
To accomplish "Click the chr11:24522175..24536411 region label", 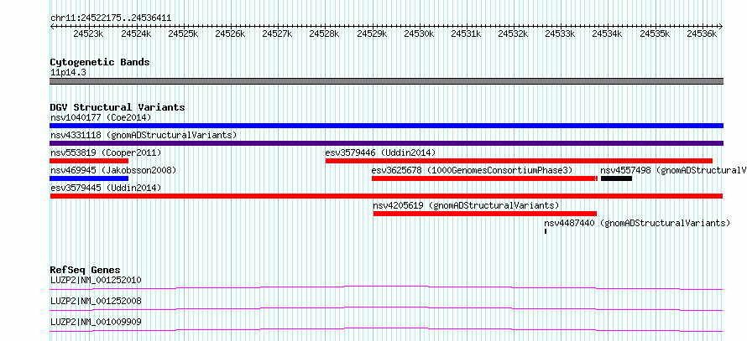I will tap(111, 18).
